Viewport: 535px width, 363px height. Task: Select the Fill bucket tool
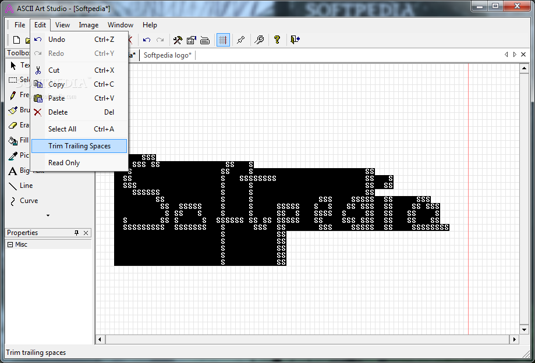[19, 140]
